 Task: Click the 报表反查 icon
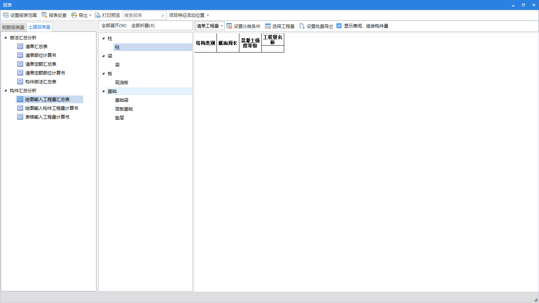point(44,15)
